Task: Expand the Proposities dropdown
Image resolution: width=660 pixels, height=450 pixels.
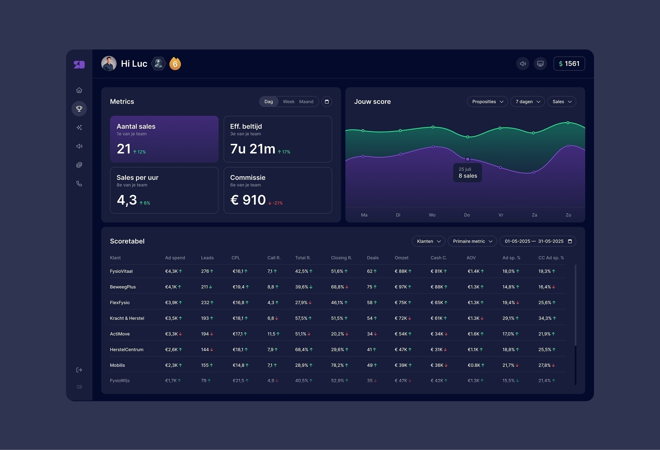Action: (487, 102)
